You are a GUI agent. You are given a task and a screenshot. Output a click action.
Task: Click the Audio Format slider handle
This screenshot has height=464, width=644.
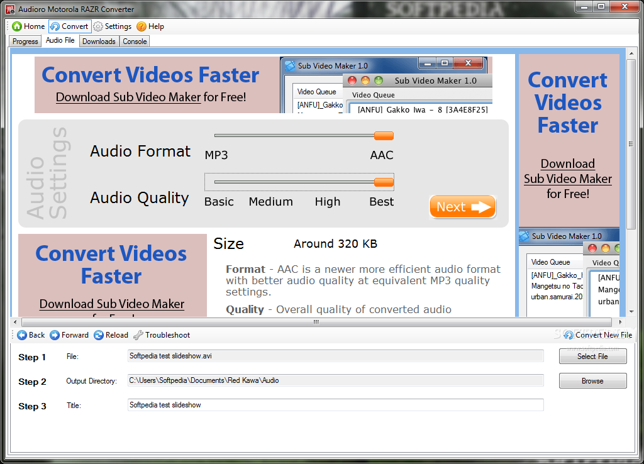tap(384, 136)
